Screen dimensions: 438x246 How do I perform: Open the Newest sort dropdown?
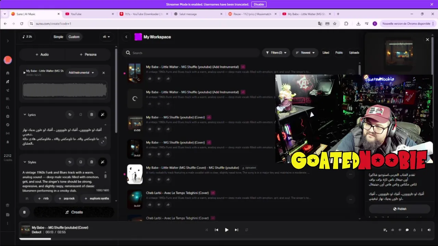tap(305, 53)
